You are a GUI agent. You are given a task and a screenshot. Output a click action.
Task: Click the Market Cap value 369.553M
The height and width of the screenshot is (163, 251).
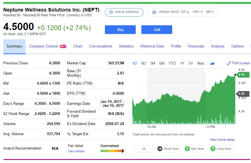click(x=116, y=63)
